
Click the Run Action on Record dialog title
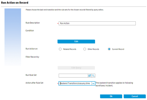tap(15, 3)
